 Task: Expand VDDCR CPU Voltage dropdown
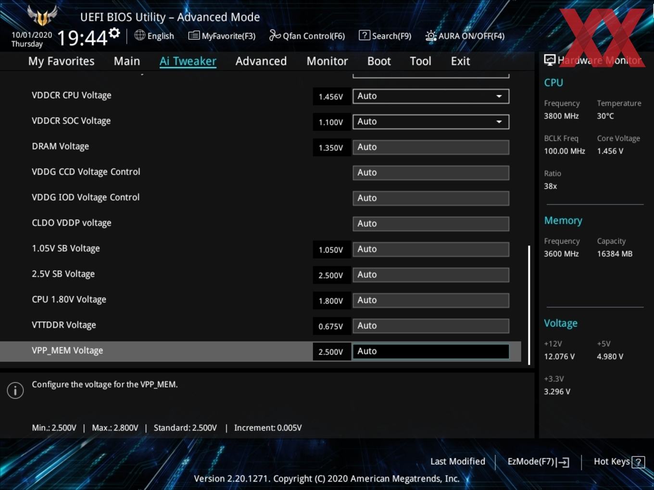[x=431, y=96]
